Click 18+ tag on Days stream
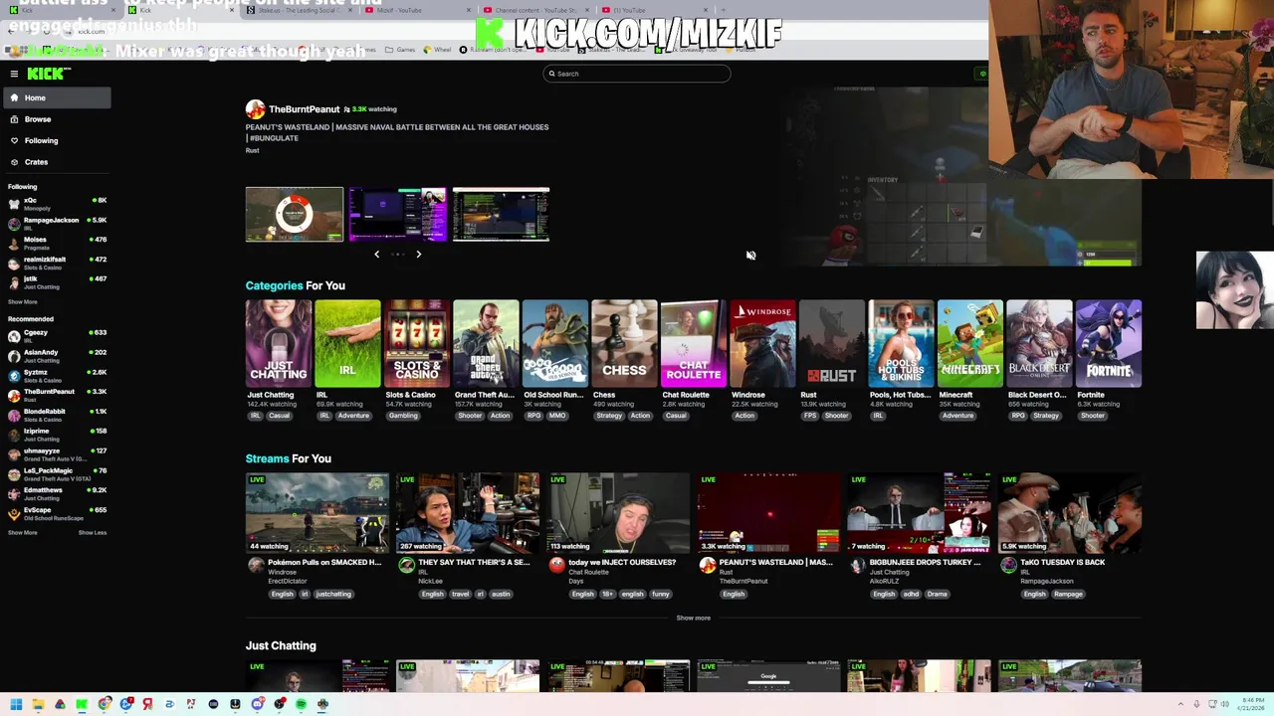The width and height of the screenshot is (1274, 716). (607, 595)
